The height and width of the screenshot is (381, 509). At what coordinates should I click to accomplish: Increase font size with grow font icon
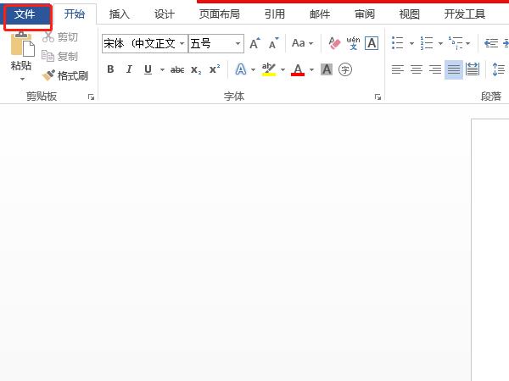[x=255, y=43]
